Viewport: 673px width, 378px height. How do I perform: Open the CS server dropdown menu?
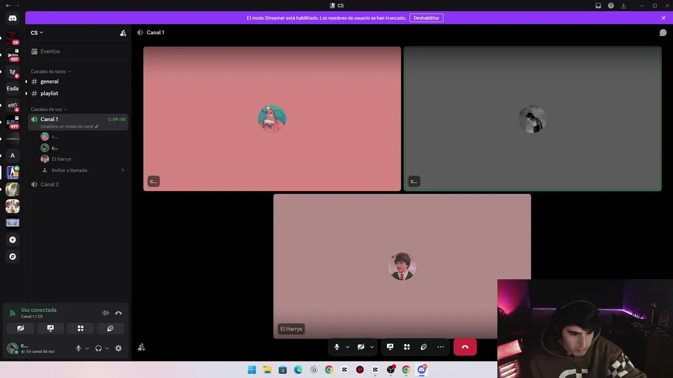(x=37, y=33)
